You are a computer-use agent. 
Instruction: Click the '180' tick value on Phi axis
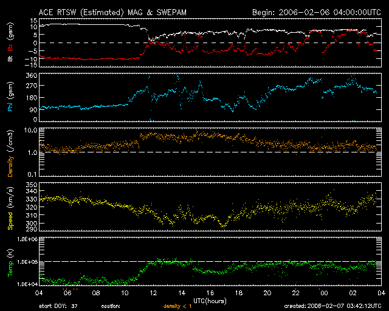pyautogui.click(x=32, y=98)
